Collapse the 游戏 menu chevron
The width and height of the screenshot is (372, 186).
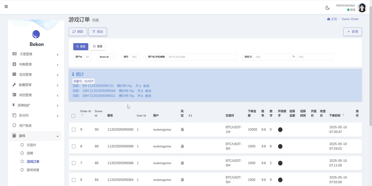pyautogui.click(x=58, y=136)
